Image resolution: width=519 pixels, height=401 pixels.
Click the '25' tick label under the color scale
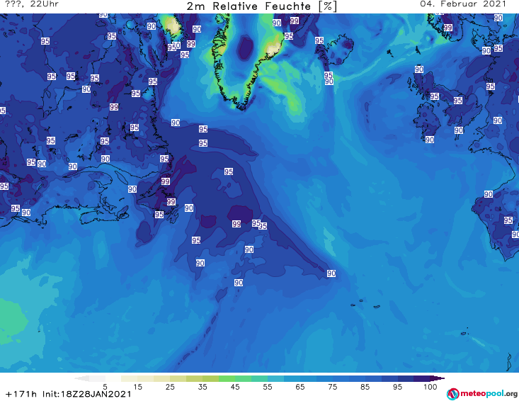tap(170, 387)
